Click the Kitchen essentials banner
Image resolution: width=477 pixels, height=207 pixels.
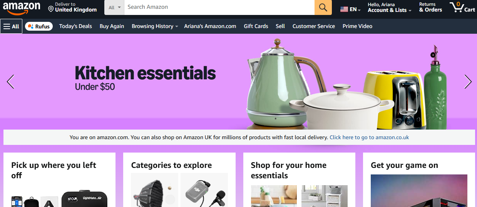click(x=239, y=82)
